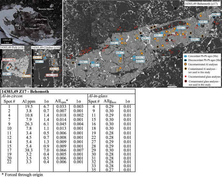Click the 'AlIglass' column header

110,101
